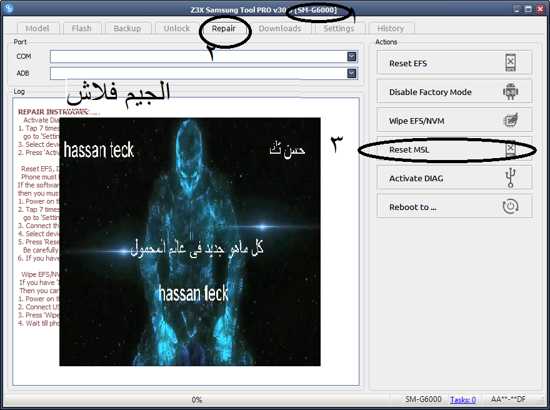
Task: Switch to the Flash tab
Action: click(82, 28)
